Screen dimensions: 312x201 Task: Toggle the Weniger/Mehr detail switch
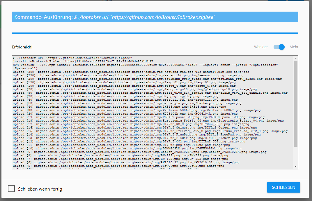point(279,47)
